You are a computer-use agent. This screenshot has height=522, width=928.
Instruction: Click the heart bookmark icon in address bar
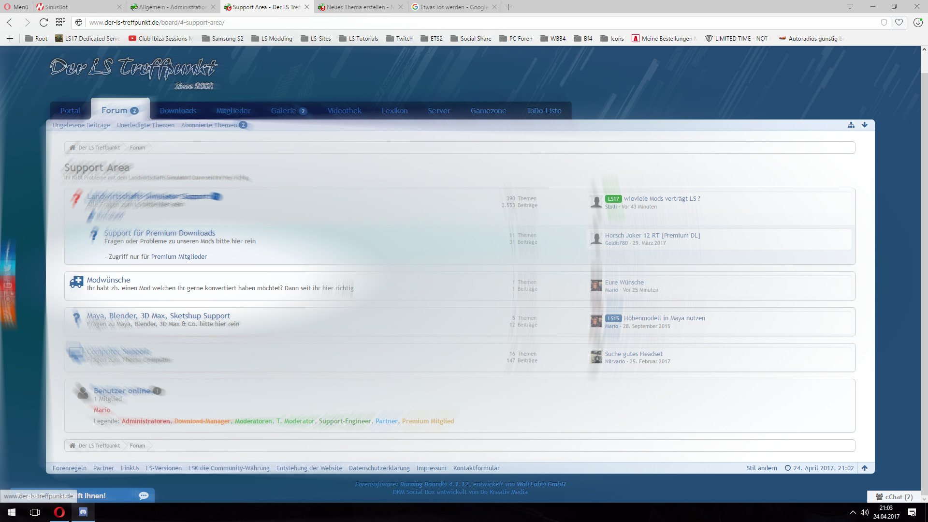[899, 22]
